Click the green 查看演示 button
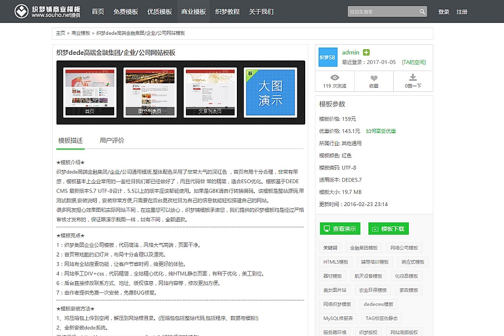 point(340,228)
